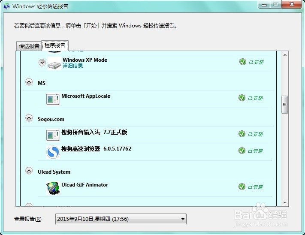305x235 pixels.
Task: Click 已安装 status for 搜狗高速浏览器
Action: click(255, 151)
